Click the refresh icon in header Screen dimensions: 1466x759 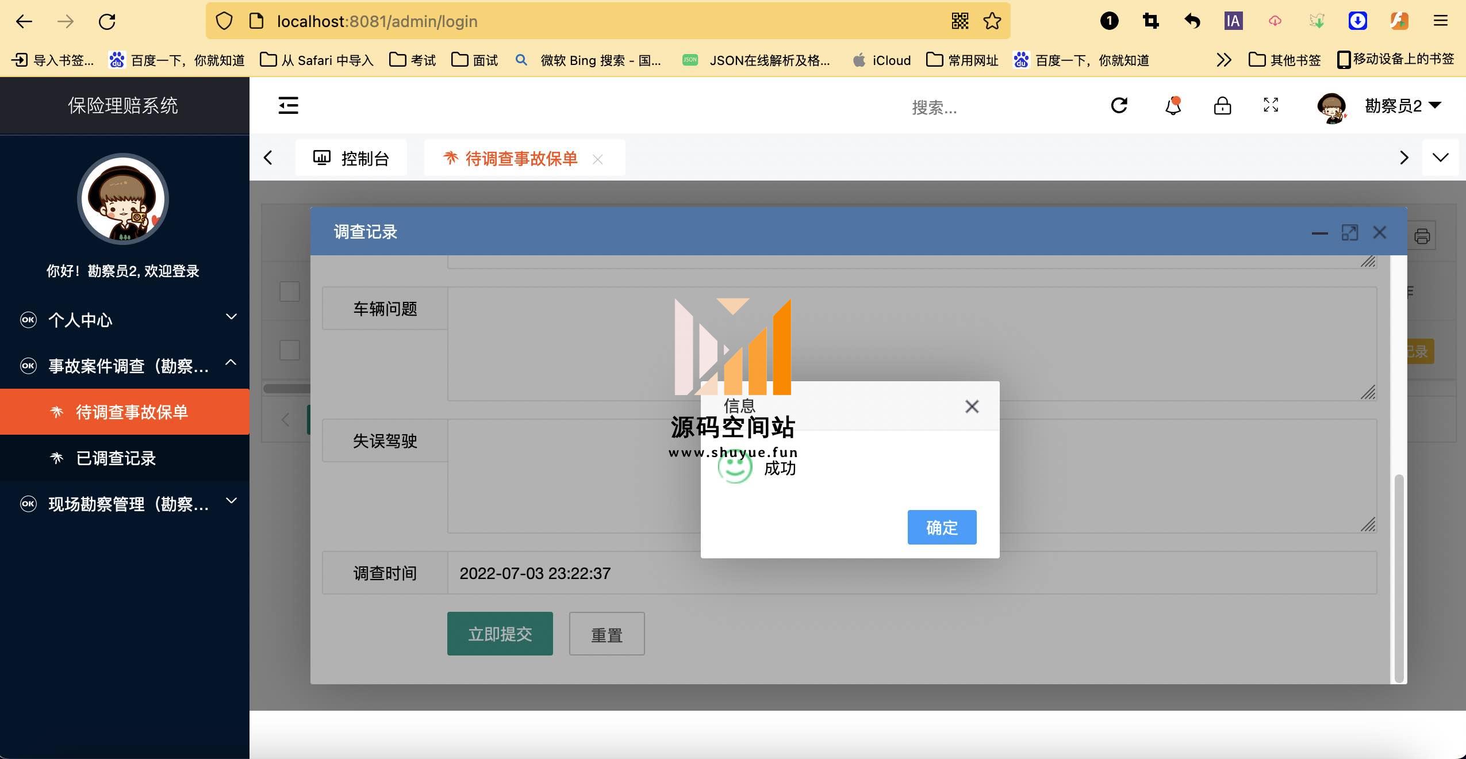[x=1119, y=106]
